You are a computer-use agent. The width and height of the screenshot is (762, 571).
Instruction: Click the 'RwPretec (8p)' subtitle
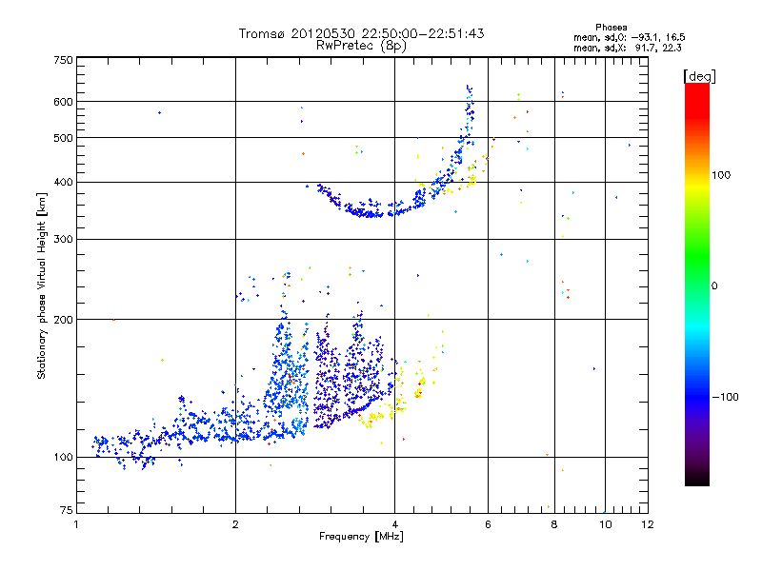coord(361,46)
